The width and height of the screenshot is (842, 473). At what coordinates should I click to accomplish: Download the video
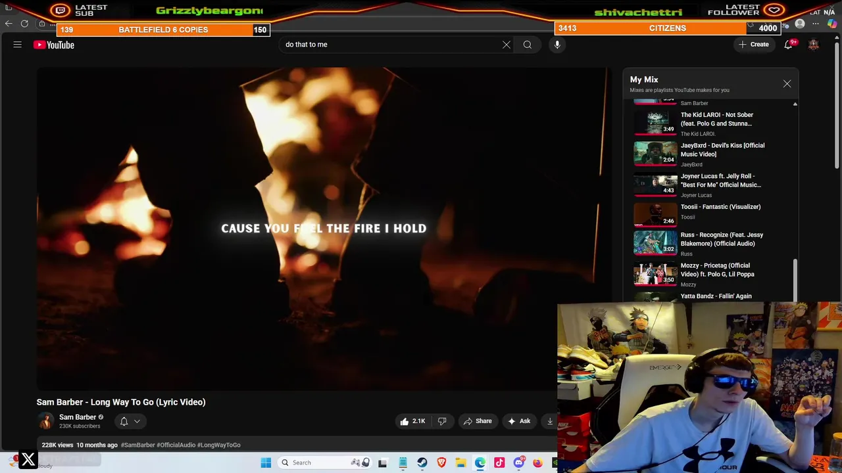[x=550, y=421]
